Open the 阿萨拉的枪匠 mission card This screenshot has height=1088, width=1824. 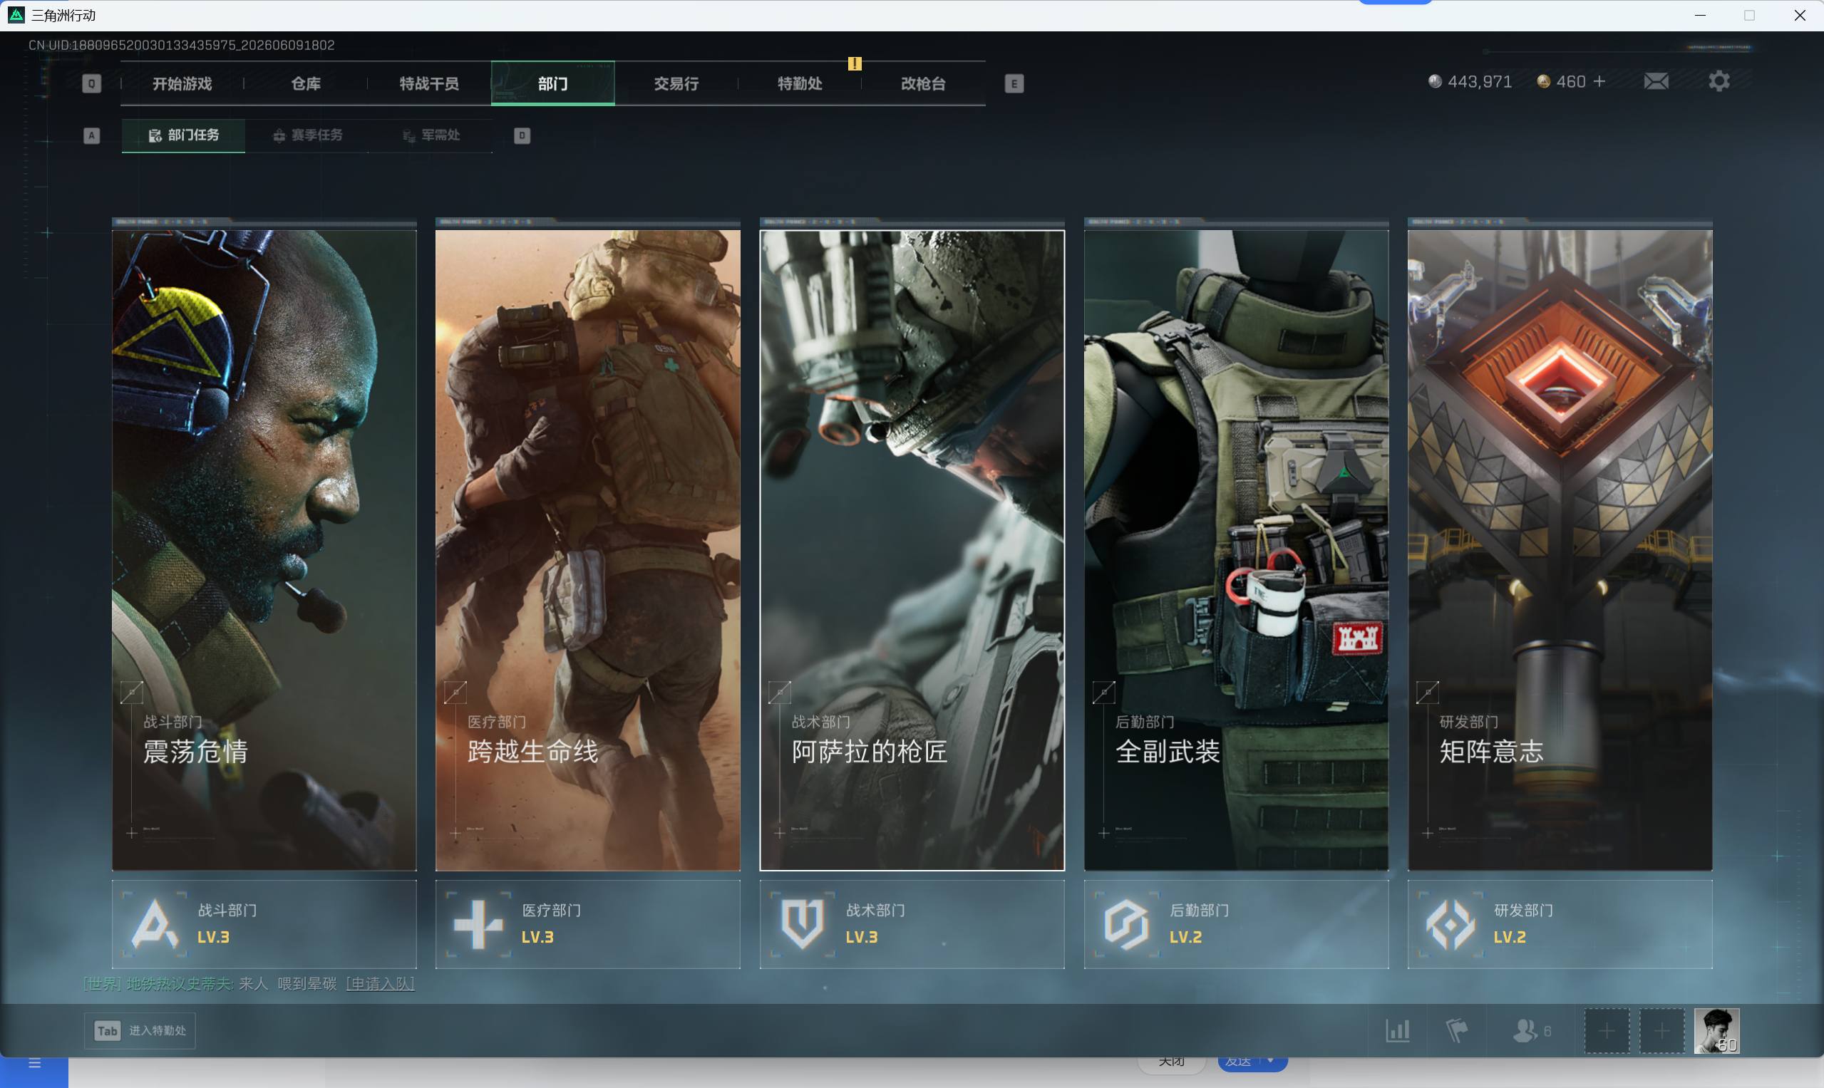point(912,550)
